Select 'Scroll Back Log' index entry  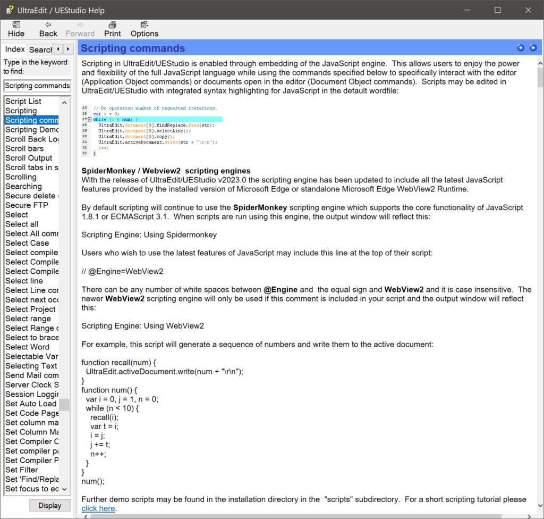[31, 139]
